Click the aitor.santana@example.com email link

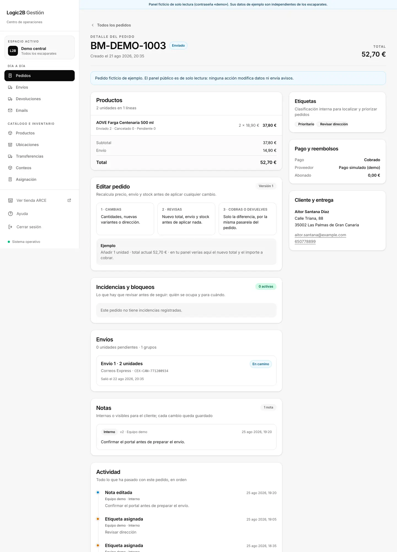coord(320,235)
